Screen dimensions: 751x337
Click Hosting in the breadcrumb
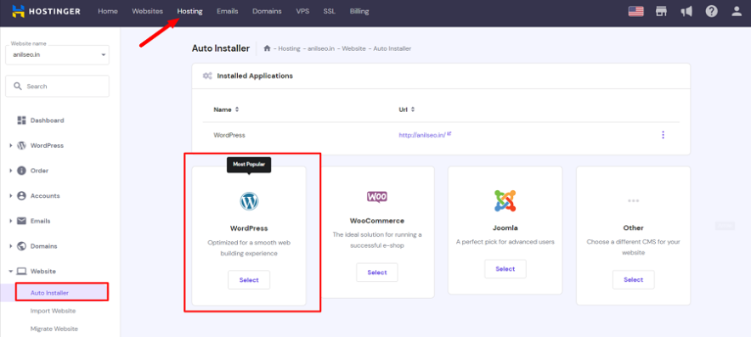tap(289, 49)
